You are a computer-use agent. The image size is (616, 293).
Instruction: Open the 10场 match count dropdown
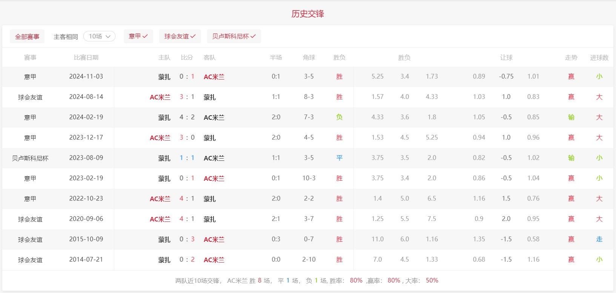point(99,36)
